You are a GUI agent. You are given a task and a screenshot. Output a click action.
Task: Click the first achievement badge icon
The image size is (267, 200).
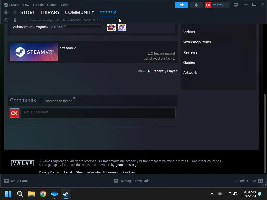pyautogui.click(x=111, y=27)
